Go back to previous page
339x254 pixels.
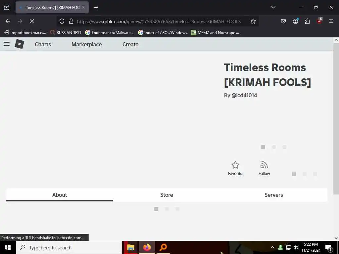coord(8,21)
